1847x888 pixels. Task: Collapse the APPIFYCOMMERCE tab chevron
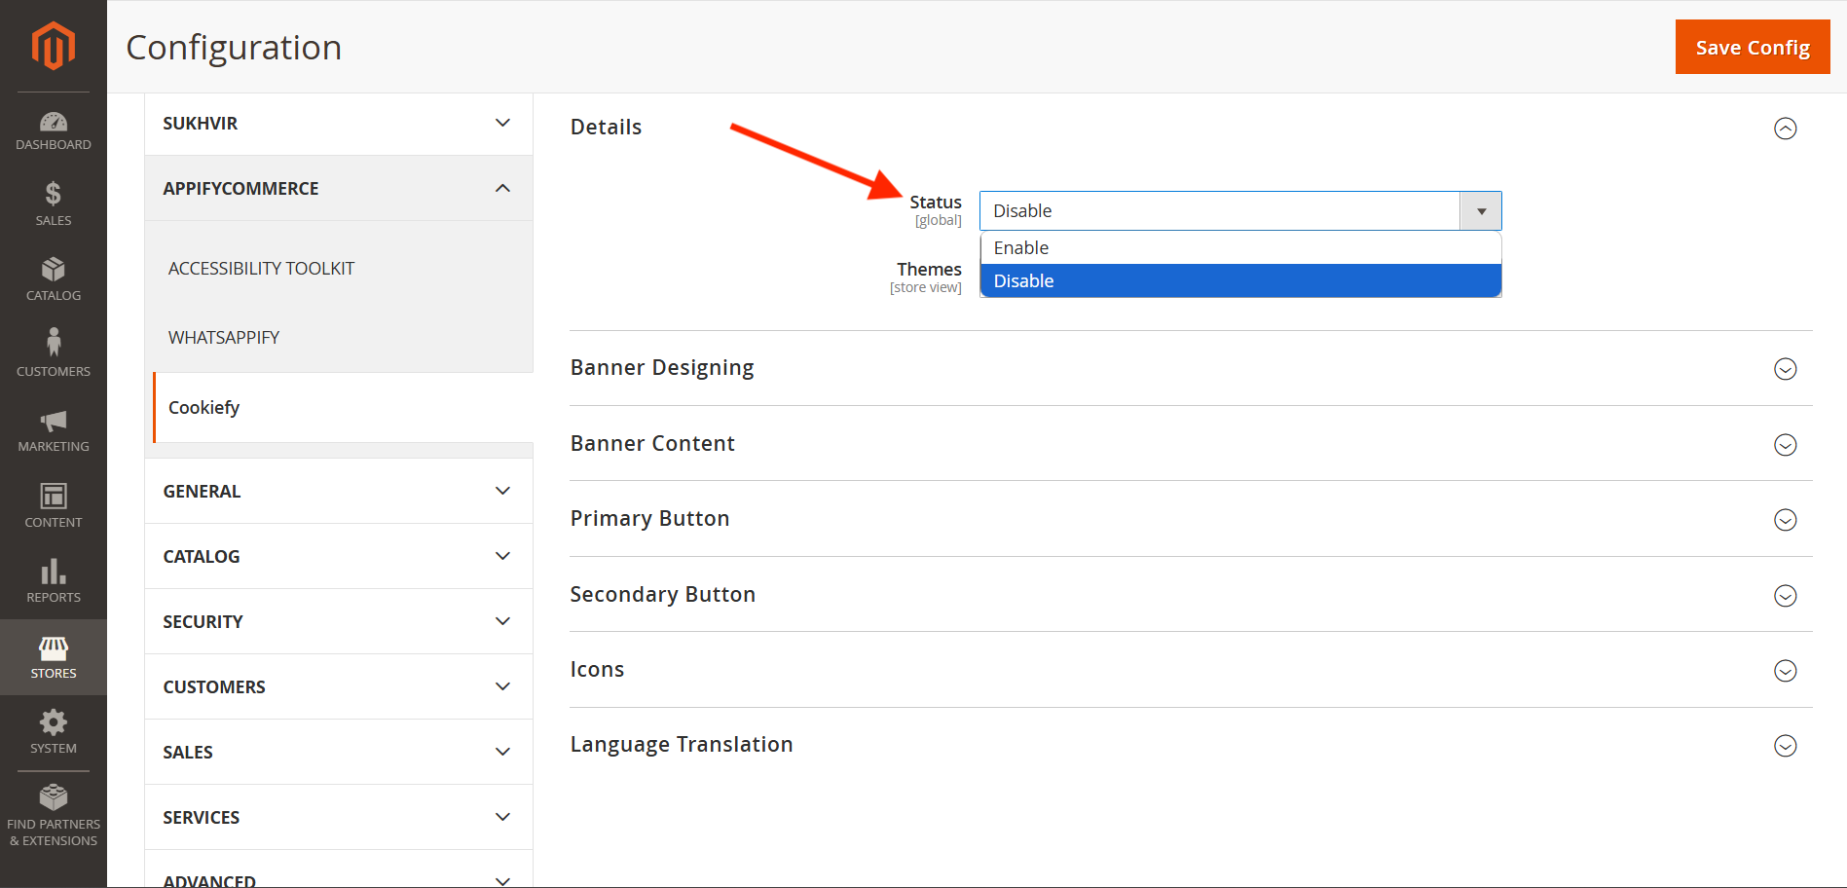click(x=502, y=188)
